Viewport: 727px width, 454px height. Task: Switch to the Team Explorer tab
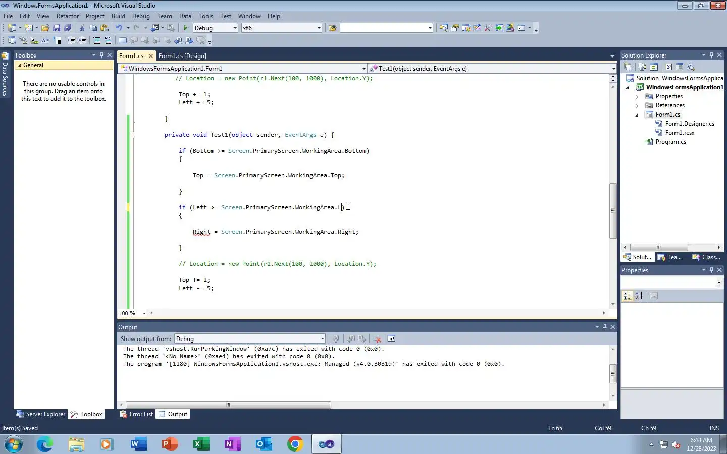(669, 257)
